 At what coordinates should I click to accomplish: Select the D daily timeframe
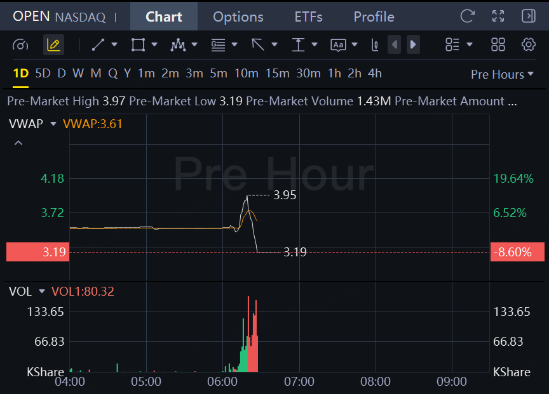[x=62, y=74]
